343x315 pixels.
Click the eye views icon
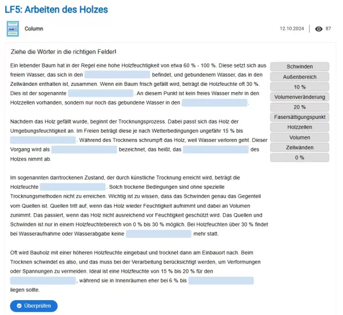318,29
